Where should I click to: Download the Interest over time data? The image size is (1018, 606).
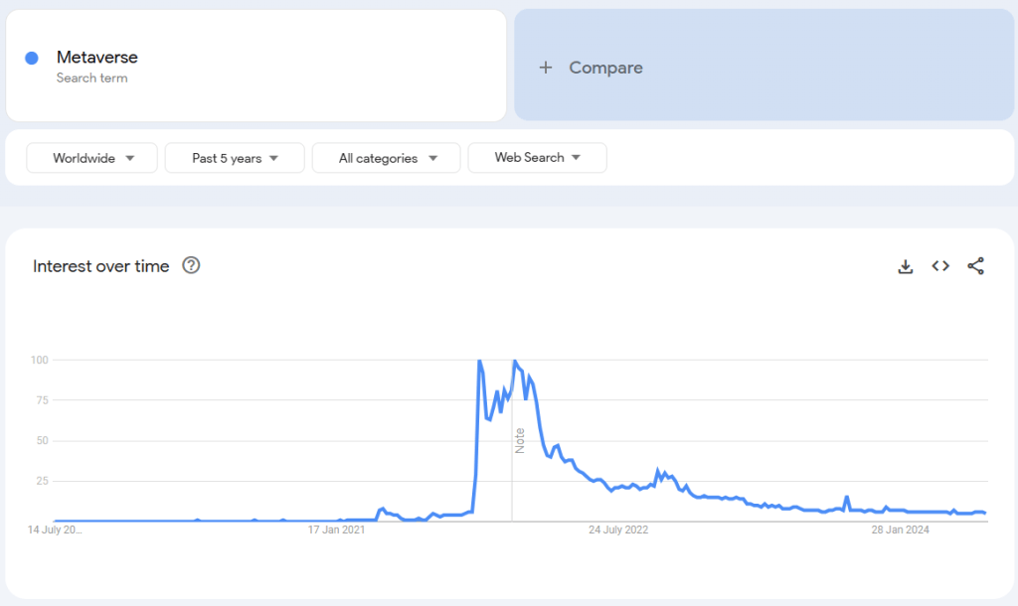(906, 266)
